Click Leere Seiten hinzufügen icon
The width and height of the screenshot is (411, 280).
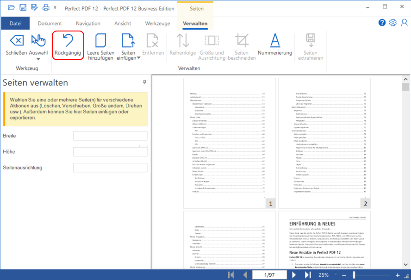coord(100,41)
